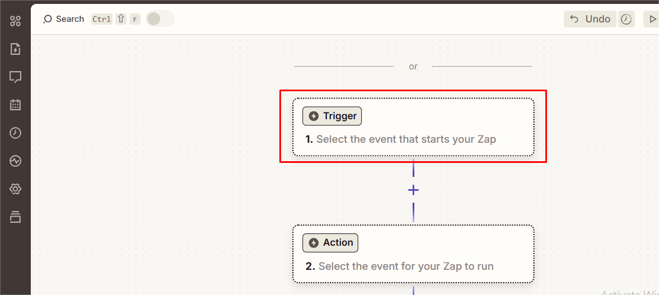Open Zap history clock icon in sidebar
Screen dimensions: 659x295
coord(15,133)
